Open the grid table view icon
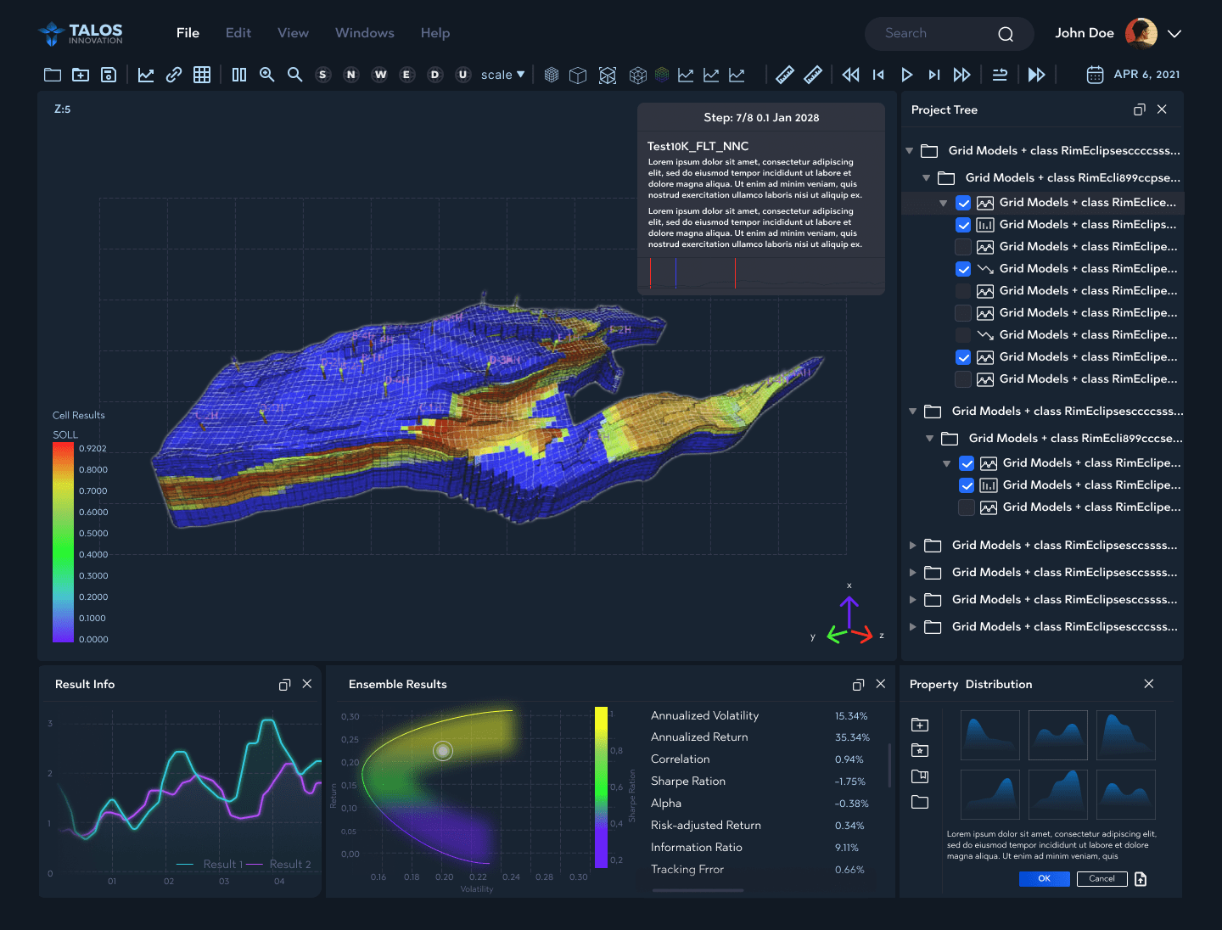This screenshot has width=1222, height=930. (202, 75)
